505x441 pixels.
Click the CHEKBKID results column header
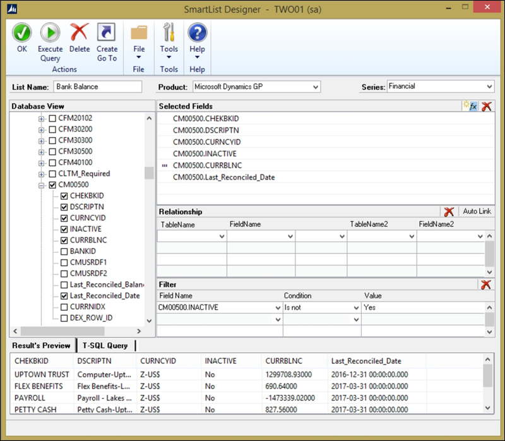click(x=42, y=361)
